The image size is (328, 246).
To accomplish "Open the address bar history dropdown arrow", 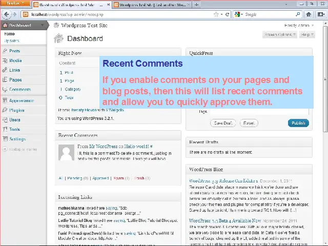I will pos(221,14).
